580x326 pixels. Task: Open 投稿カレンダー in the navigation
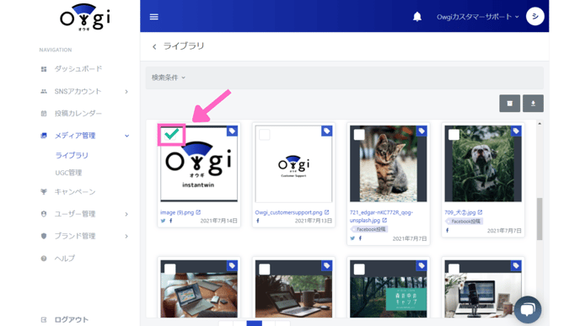click(x=78, y=114)
